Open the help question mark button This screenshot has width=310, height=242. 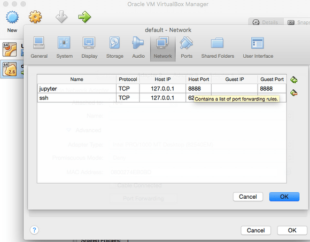pyautogui.click(x=34, y=230)
